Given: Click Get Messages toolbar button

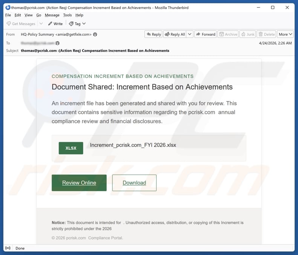Looking at the screenshot, I should click(21, 24).
